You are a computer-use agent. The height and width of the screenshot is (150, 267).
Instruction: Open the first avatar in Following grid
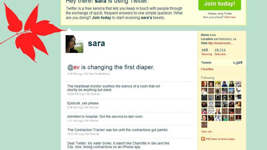[204, 84]
